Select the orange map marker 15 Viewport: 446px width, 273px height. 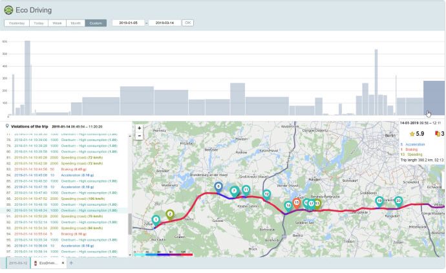coord(297,202)
